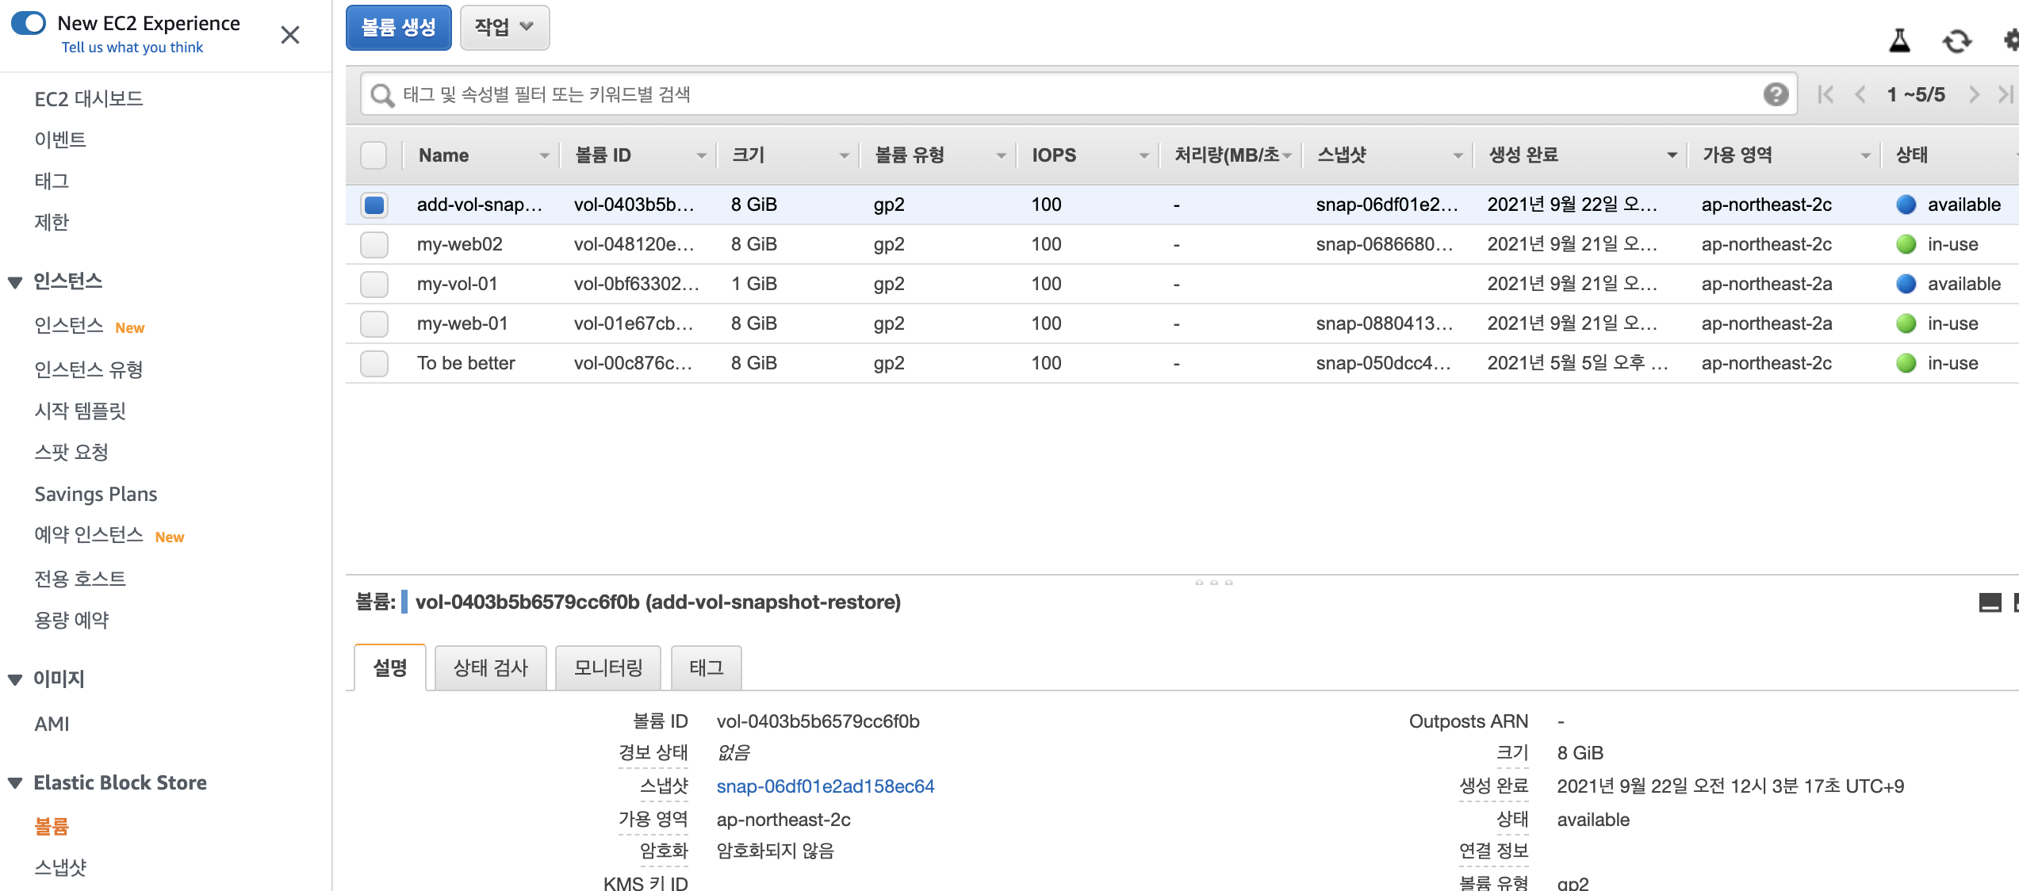Close the New EC2 Experience banner
This screenshot has height=891, width=2019.
(290, 35)
